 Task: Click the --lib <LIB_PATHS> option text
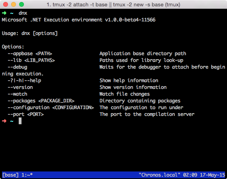pyautogui.click(x=31, y=60)
